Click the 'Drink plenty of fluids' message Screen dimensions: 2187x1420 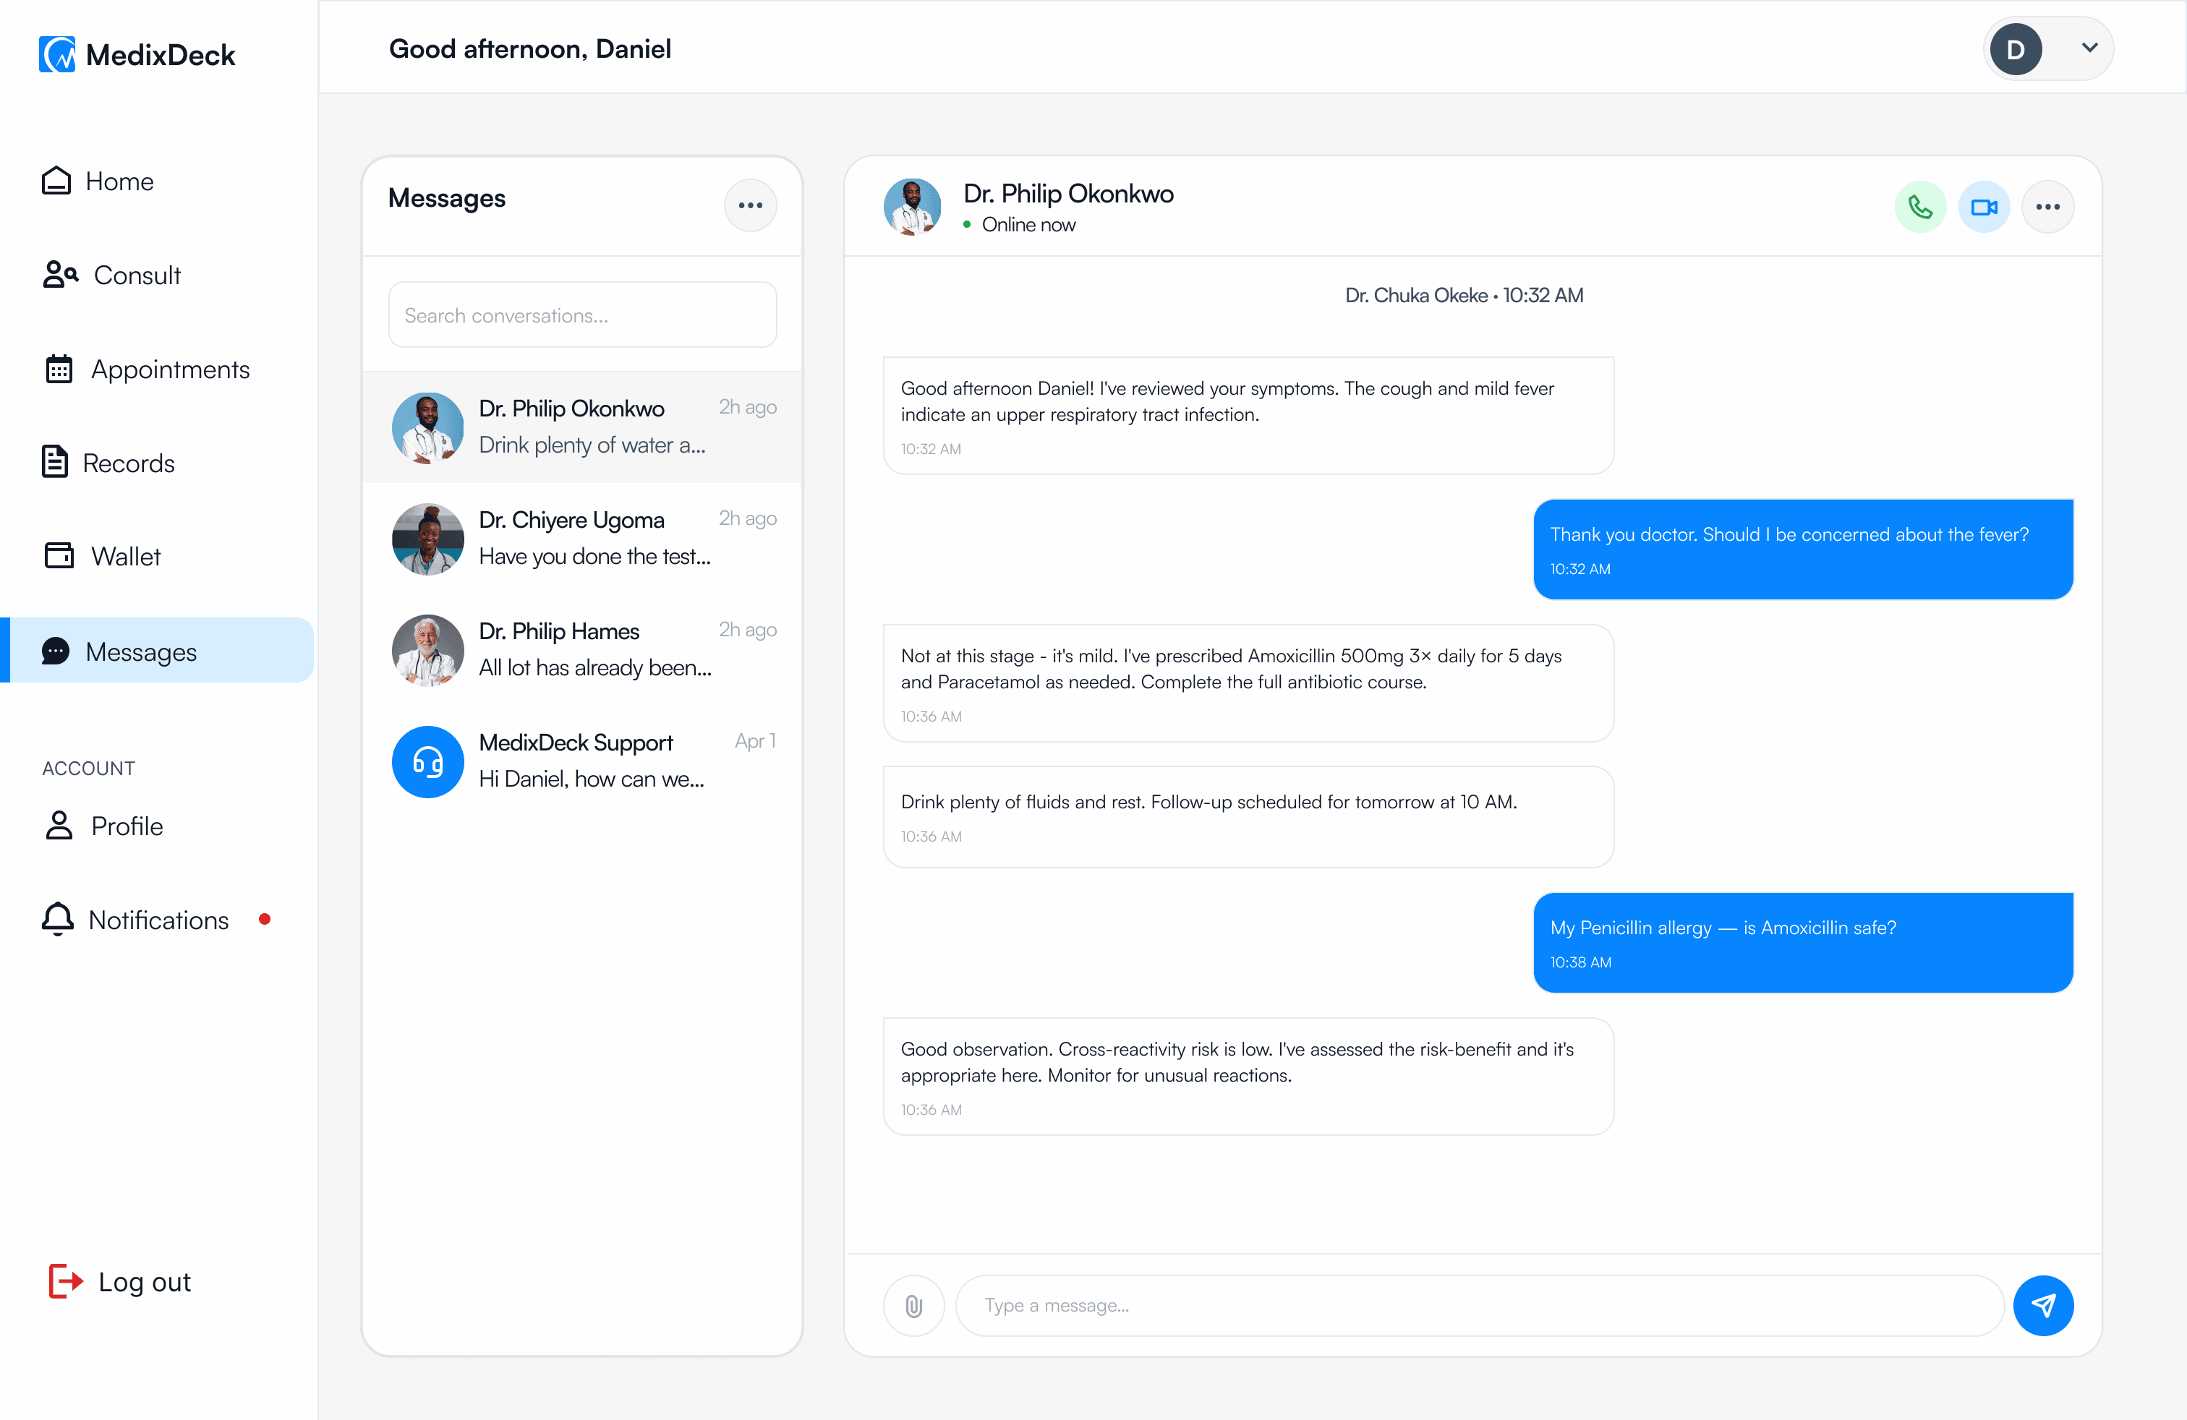[x=1248, y=816]
